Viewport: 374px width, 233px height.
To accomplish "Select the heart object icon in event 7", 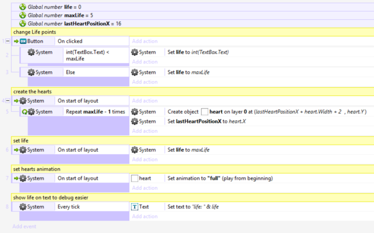I will pyautogui.click(x=135, y=178).
